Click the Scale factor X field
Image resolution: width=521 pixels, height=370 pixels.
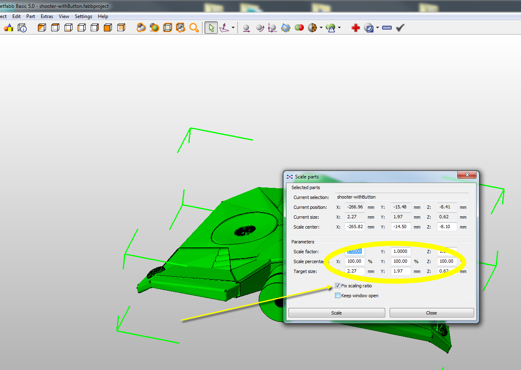coord(355,251)
